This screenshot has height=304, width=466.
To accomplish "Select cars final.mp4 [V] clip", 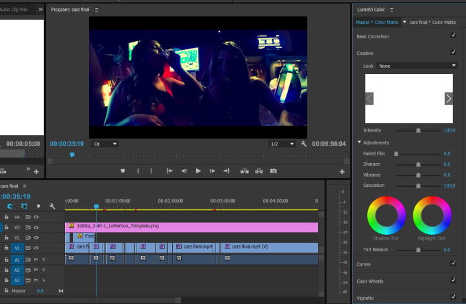I will coord(269,248).
